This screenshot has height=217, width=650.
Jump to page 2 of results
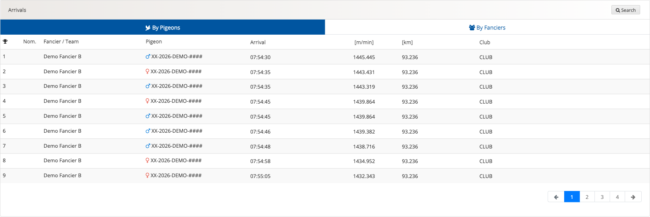pos(587,197)
